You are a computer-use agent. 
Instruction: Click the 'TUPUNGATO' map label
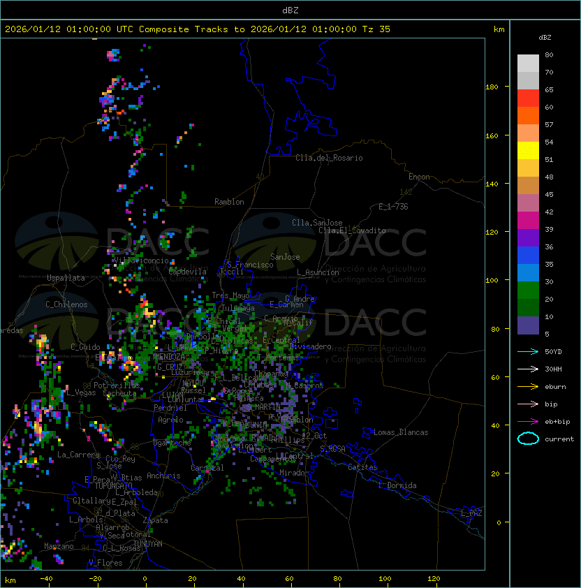click(x=113, y=485)
